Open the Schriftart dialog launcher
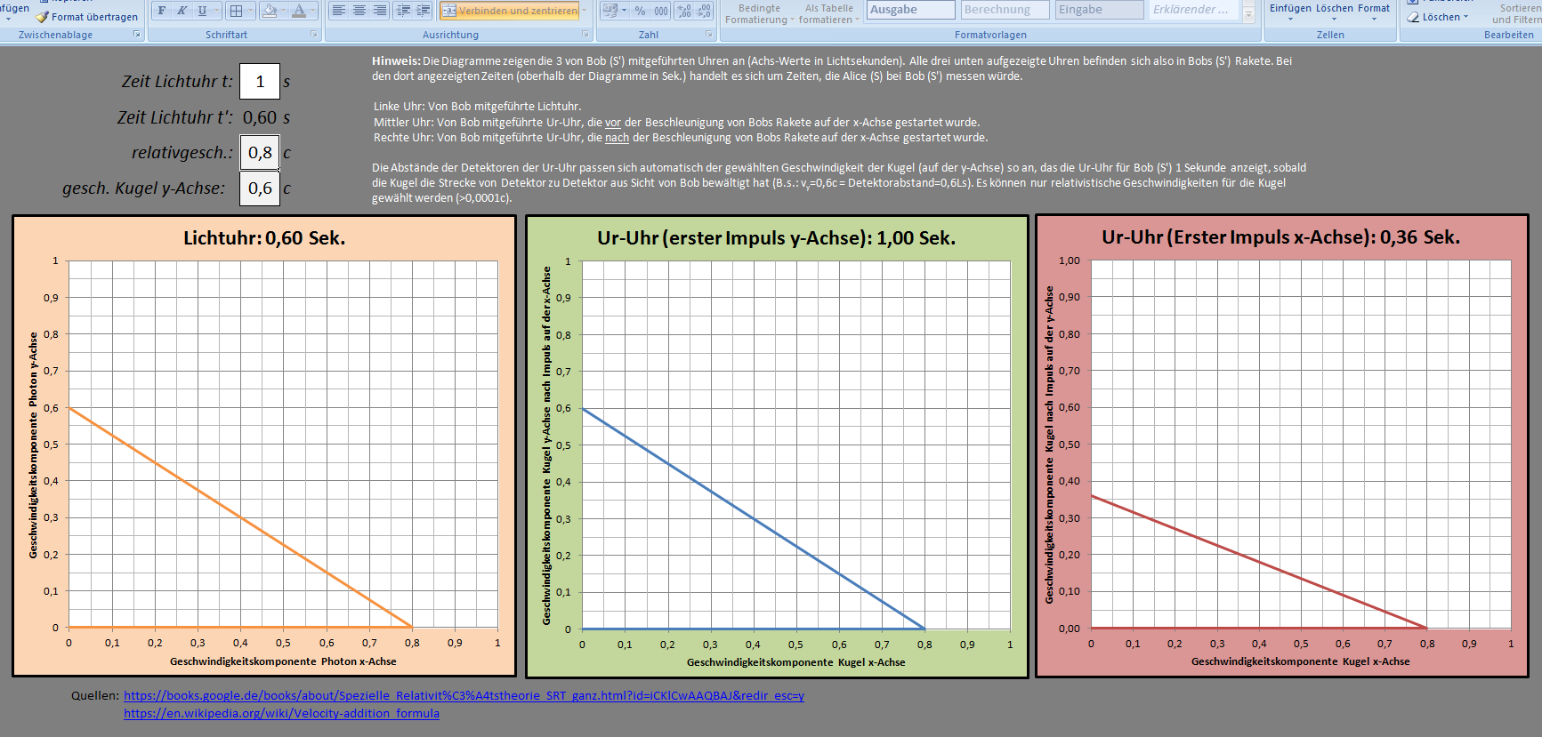 (x=314, y=35)
